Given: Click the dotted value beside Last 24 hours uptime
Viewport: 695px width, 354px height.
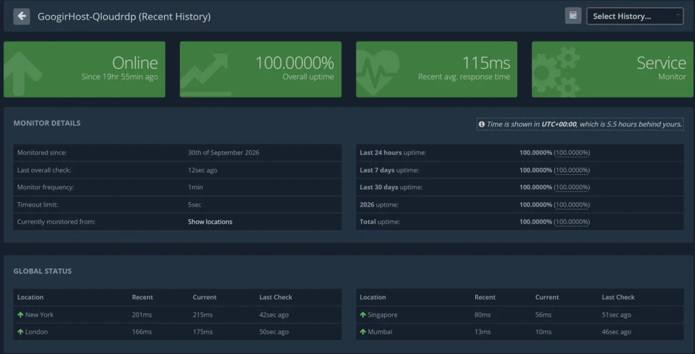Looking at the screenshot, I should 571,153.
